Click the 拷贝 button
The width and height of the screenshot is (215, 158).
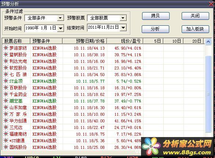tap(156, 16)
